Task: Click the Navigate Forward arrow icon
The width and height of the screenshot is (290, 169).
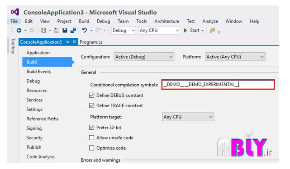Action: tap(32, 30)
